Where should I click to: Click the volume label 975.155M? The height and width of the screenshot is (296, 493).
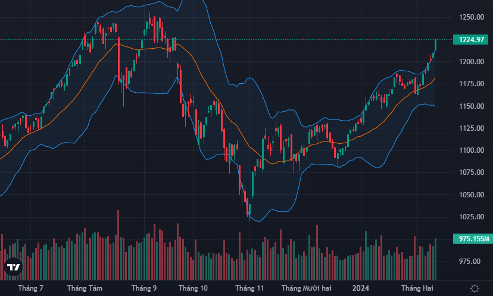tap(470, 239)
